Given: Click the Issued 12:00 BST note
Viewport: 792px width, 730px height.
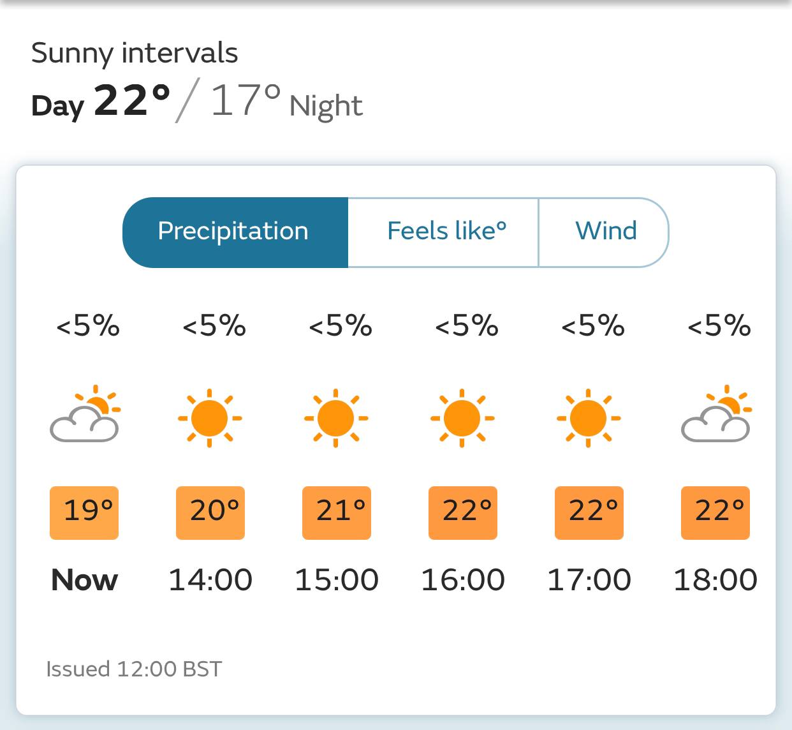Looking at the screenshot, I should pos(134,669).
